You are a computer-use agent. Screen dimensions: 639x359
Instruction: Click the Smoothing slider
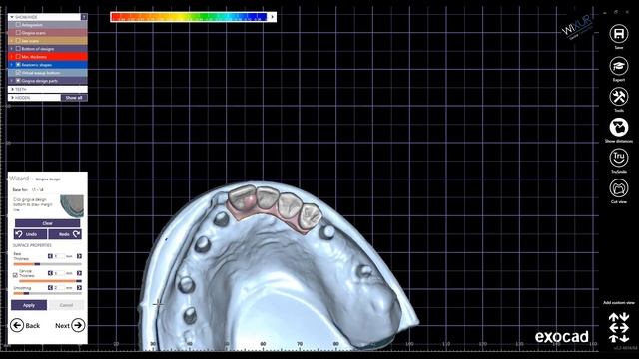[47, 293]
